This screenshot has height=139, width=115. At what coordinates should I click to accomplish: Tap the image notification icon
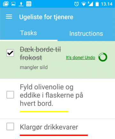[x=13, y=4]
